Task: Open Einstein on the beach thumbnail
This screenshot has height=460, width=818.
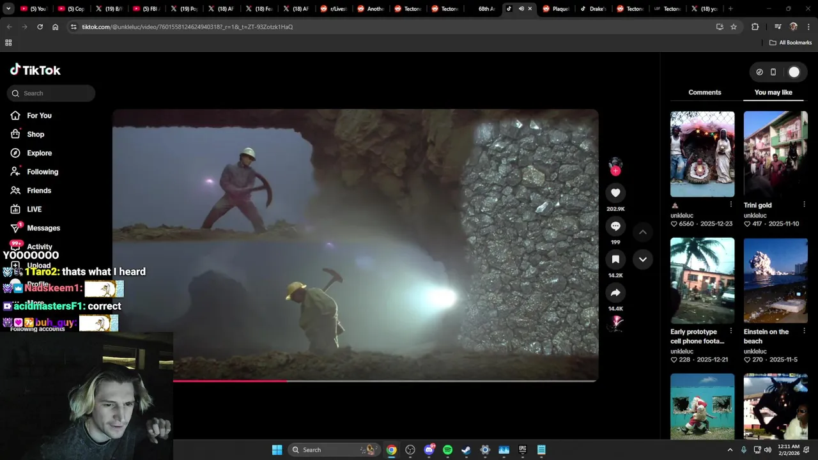Action: pos(775,280)
